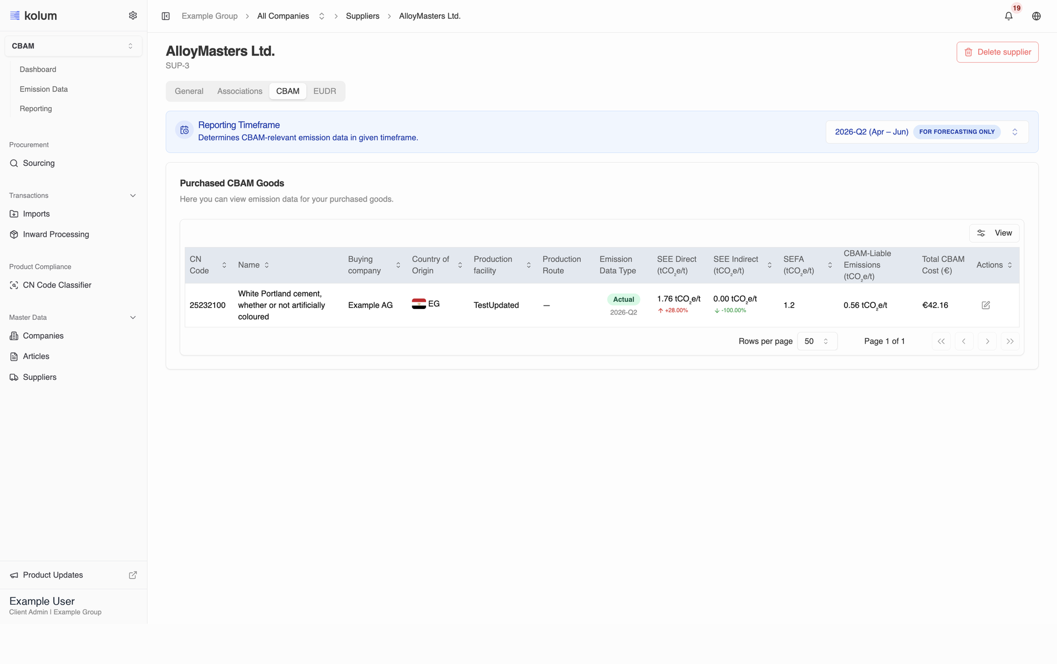Click CN code 25232100 cell
Viewport: 1057px width, 664px height.
207,305
